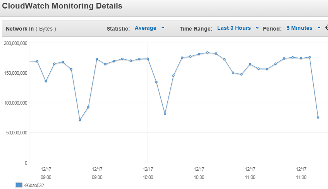Click the lowest data point near 09:20
Screen dimensions: 328x189
80,120
